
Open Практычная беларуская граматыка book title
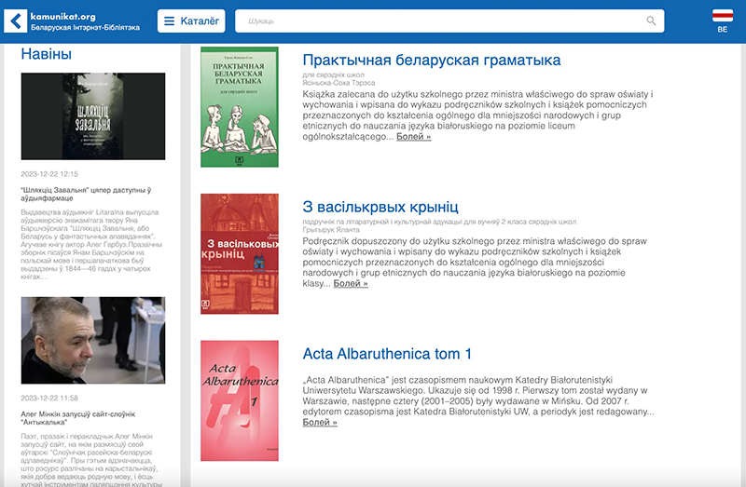[x=431, y=61]
